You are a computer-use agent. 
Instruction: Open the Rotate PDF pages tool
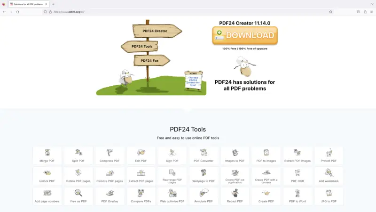78,176
